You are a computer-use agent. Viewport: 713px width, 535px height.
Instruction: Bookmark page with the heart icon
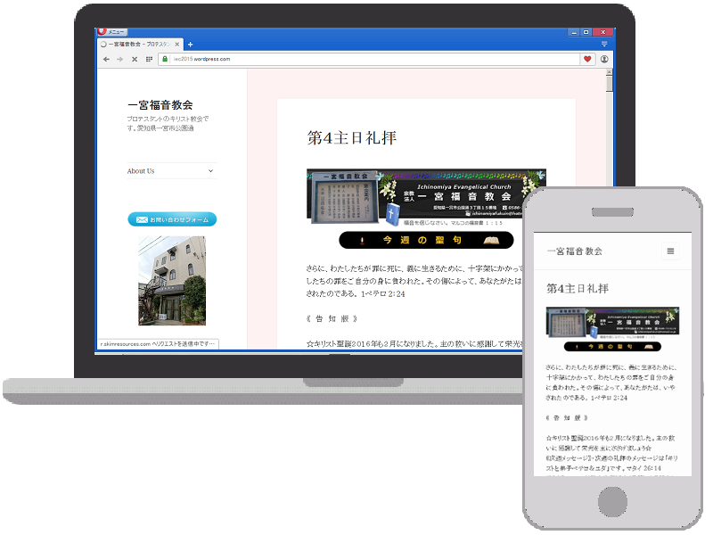click(x=586, y=59)
